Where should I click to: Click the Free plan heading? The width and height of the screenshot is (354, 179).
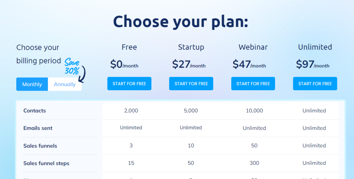click(x=129, y=47)
